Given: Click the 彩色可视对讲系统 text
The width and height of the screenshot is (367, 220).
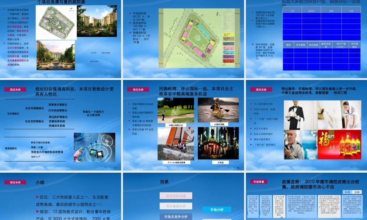Looking at the screenshot, I should [x=40, y=143].
